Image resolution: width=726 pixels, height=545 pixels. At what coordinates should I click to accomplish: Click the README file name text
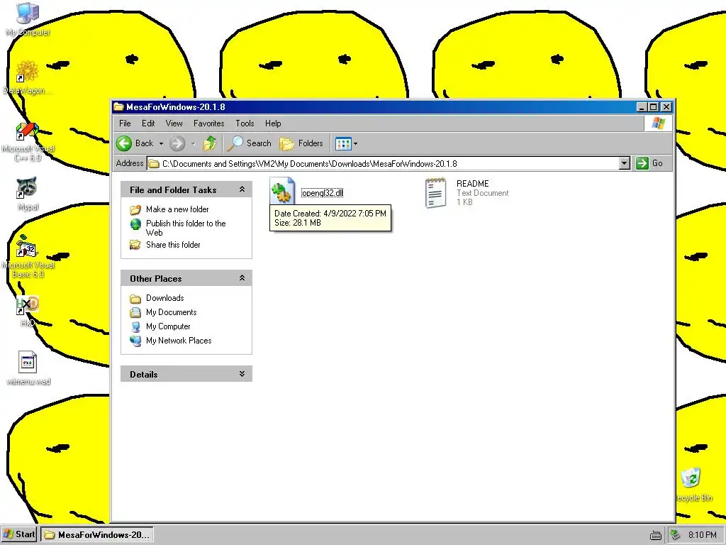472,184
